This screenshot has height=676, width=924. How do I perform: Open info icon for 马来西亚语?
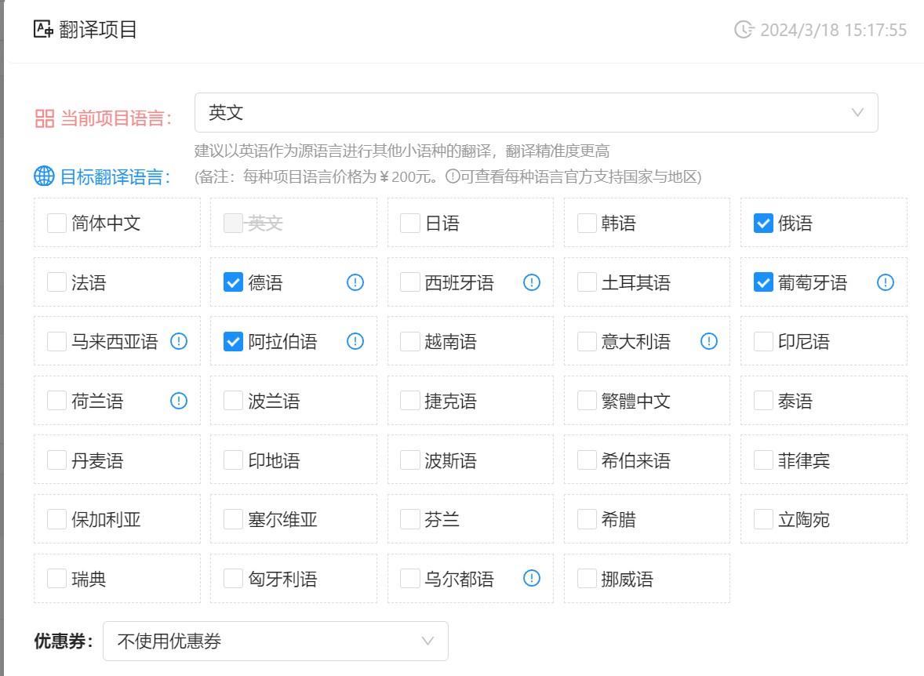click(179, 341)
